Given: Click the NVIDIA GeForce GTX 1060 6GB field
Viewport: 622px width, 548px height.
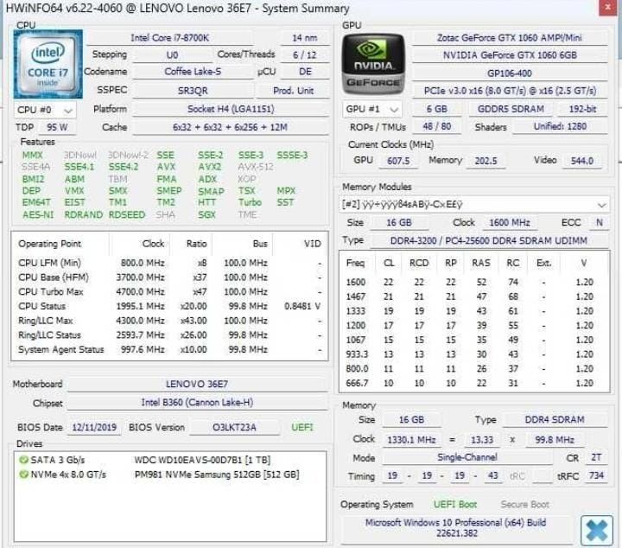Looking at the screenshot, I should (x=510, y=55).
